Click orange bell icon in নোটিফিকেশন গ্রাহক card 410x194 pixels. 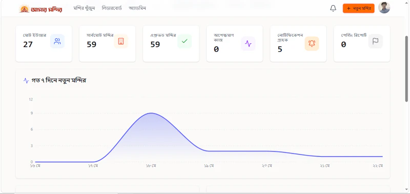pyautogui.click(x=312, y=43)
